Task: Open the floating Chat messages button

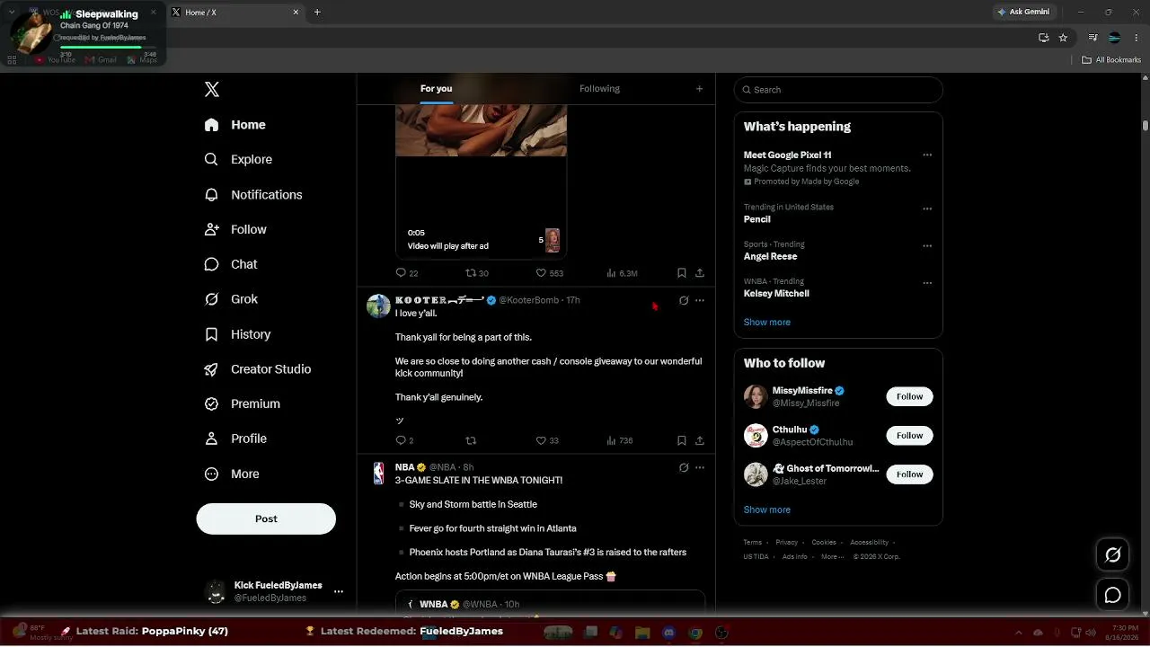Action: [1112, 595]
